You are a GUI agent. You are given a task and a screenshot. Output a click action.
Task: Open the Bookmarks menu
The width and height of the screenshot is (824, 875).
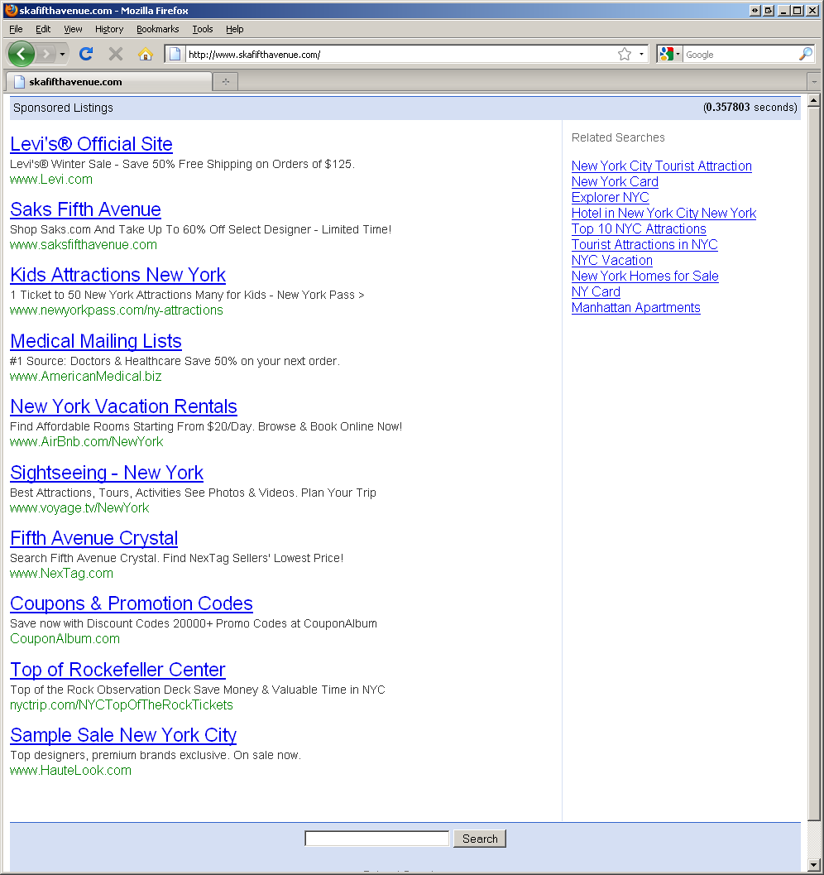158,29
